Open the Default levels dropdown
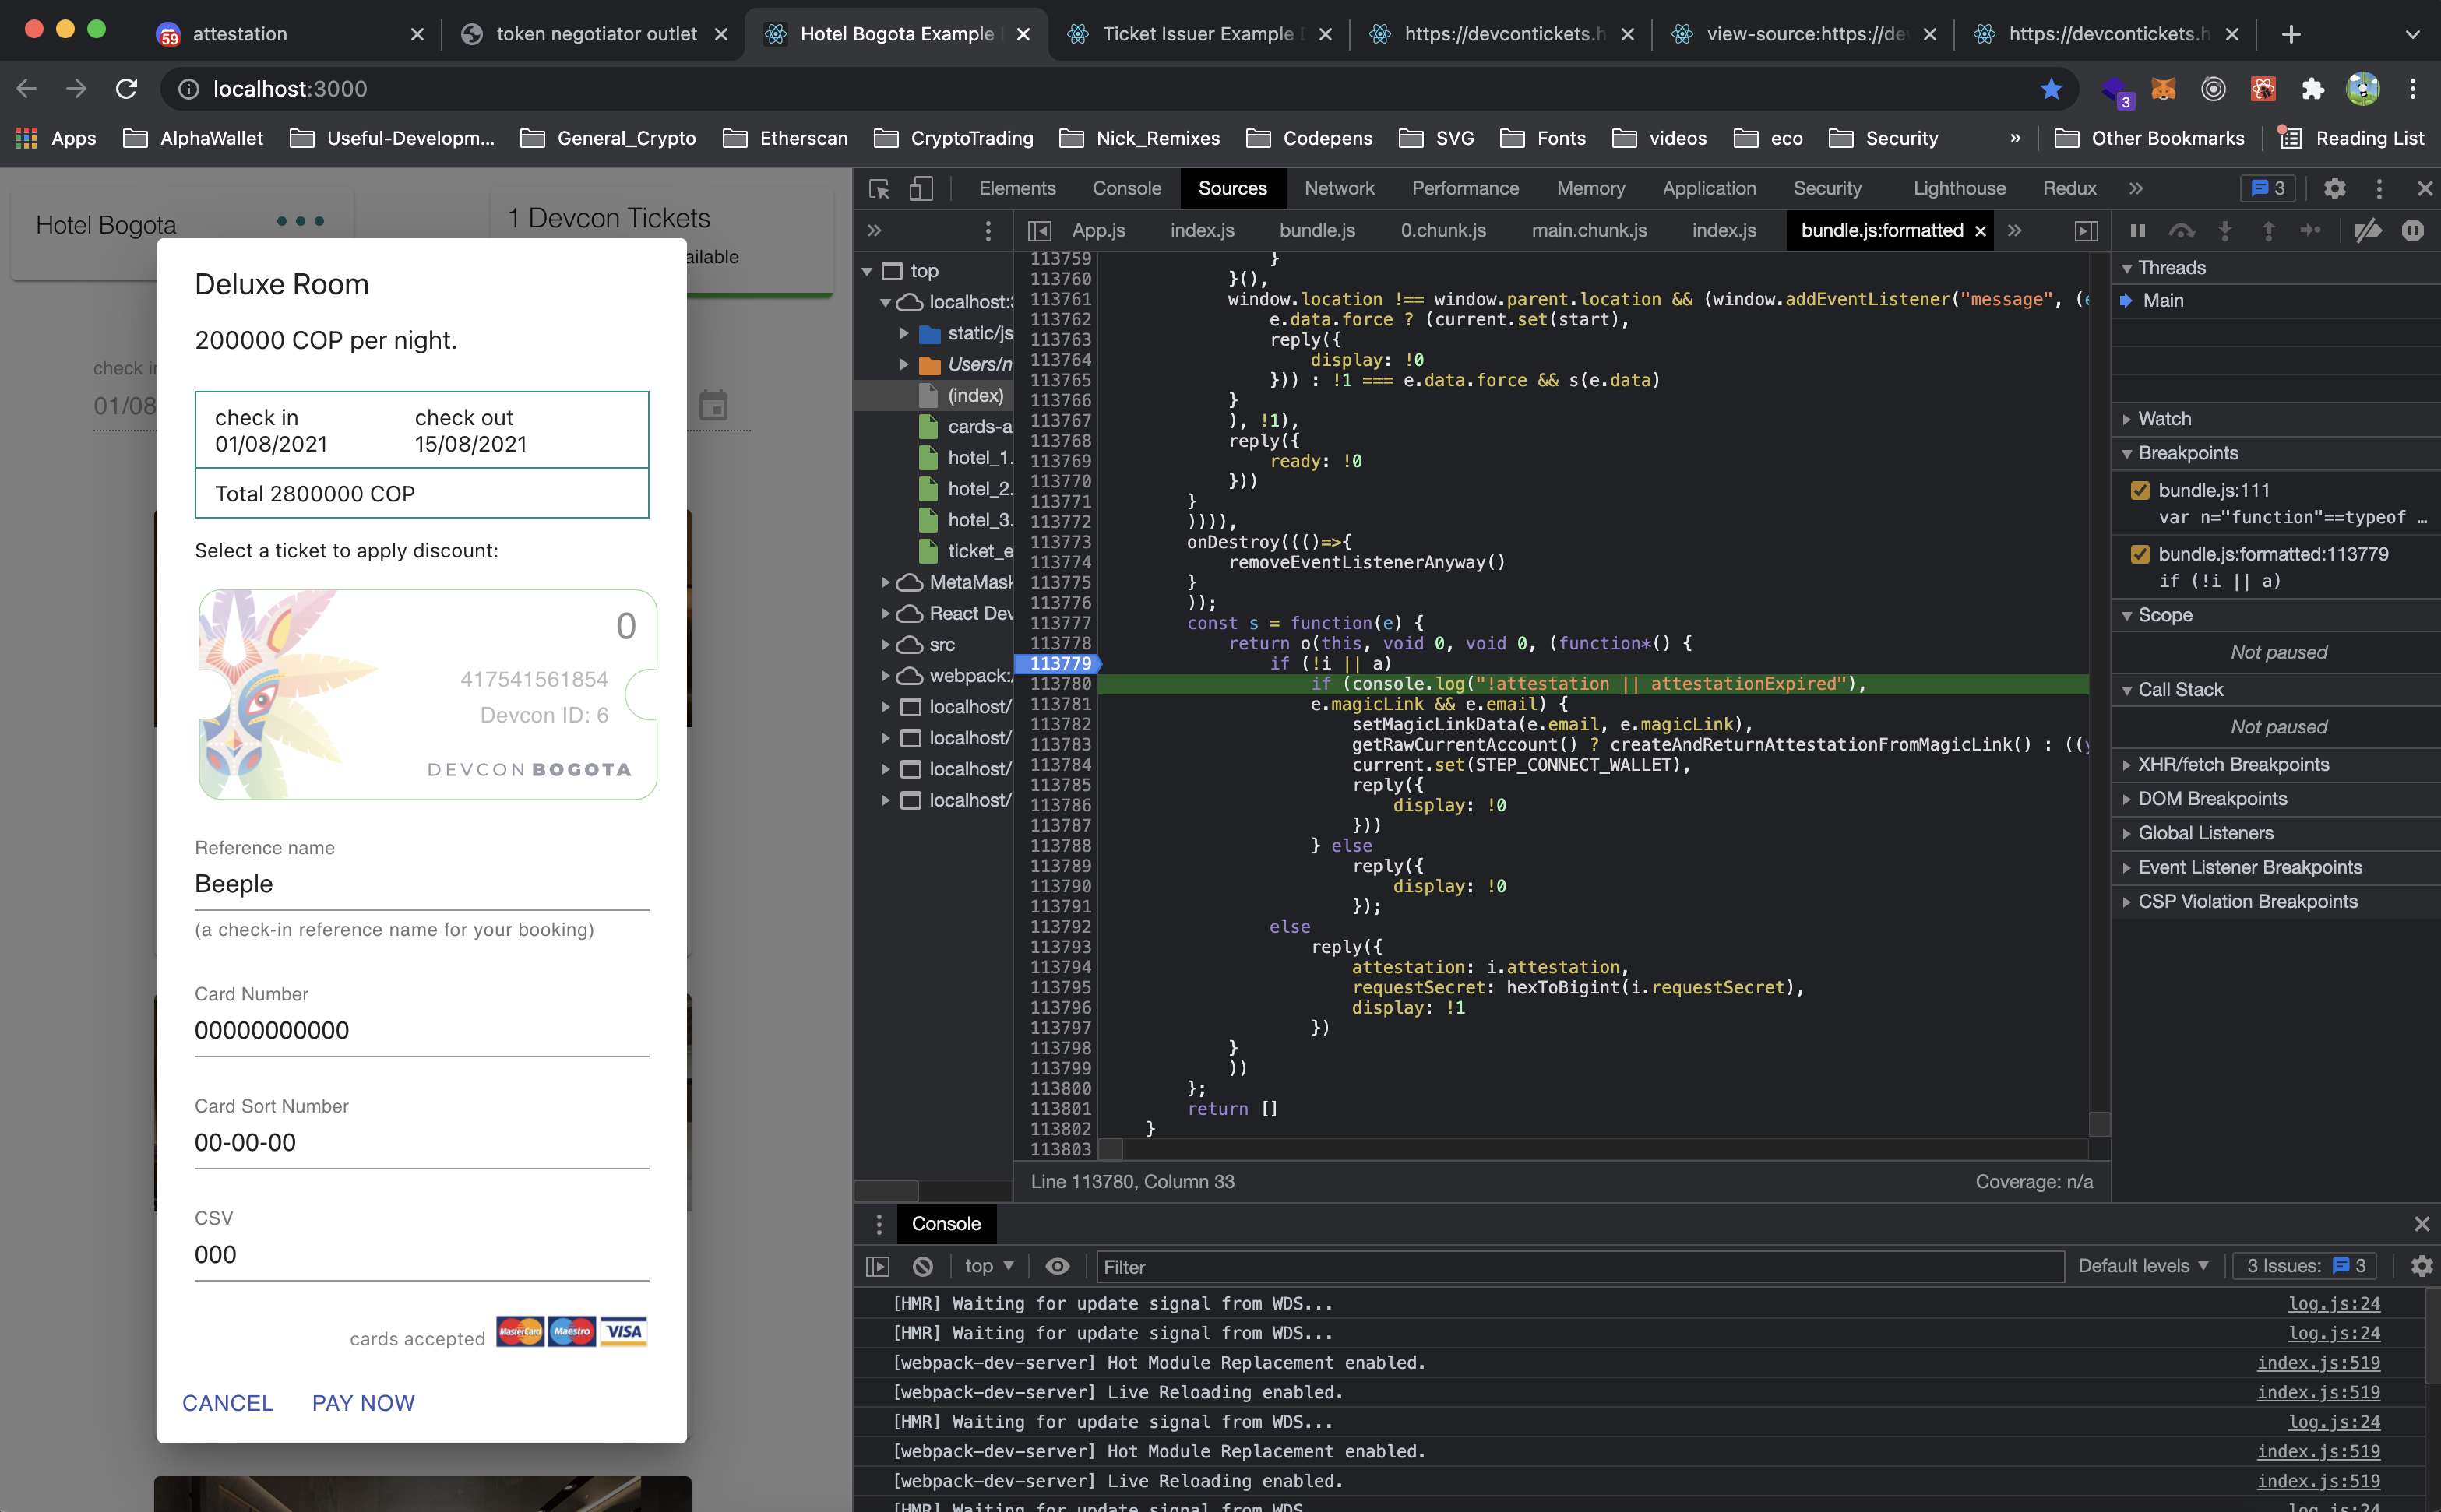This screenshot has height=1512, width=2441. 2141,1265
